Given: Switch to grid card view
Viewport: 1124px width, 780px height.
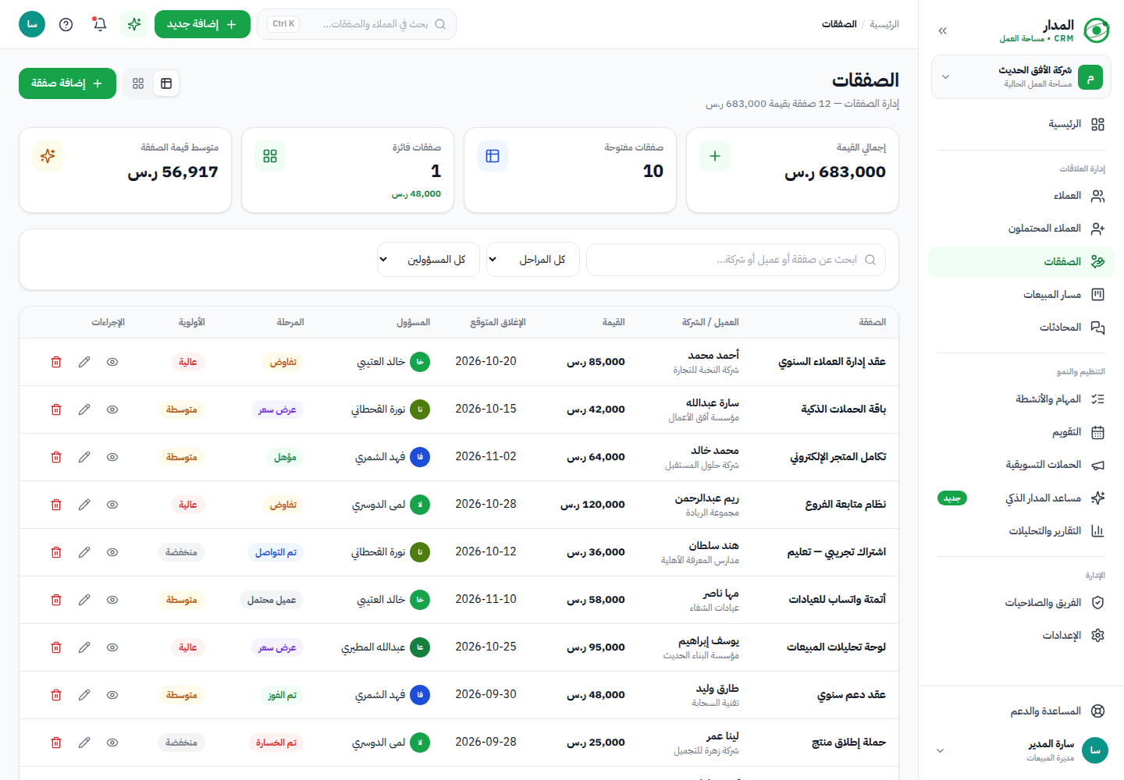Looking at the screenshot, I should [138, 83].
